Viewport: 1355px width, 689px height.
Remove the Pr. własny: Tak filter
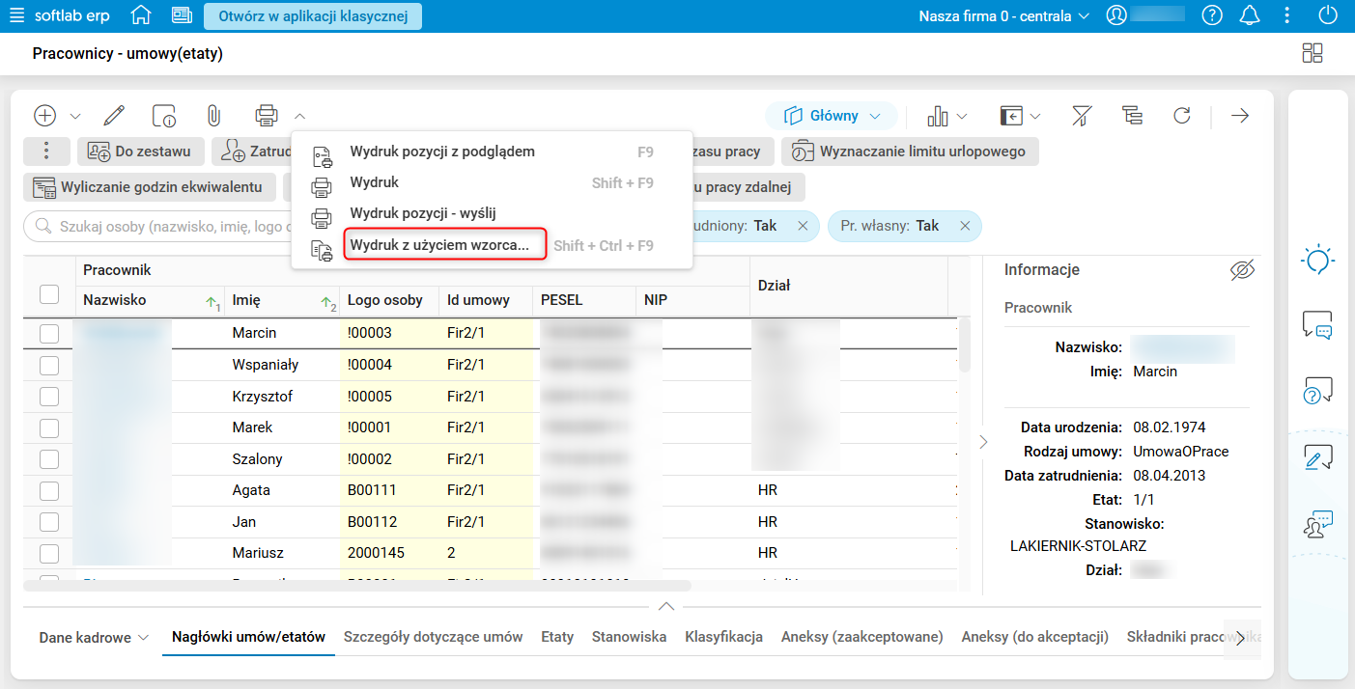(964, 226)
